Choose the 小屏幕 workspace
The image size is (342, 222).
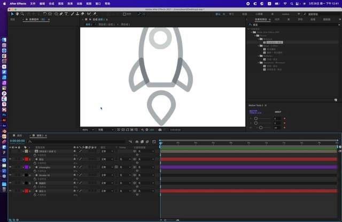[259, 14]
